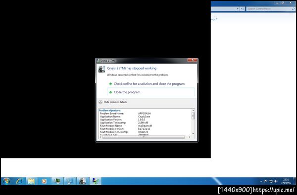Maximize the Control Panel window

click(x=283, y=3)
